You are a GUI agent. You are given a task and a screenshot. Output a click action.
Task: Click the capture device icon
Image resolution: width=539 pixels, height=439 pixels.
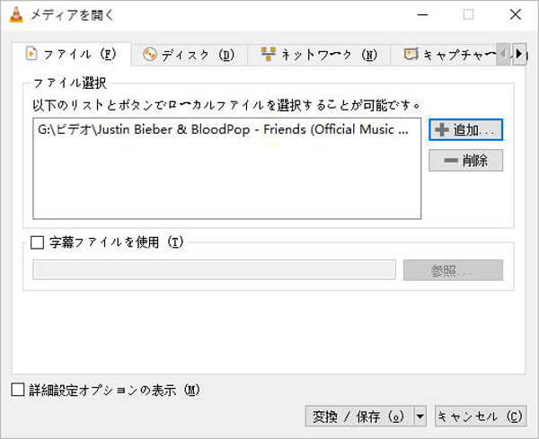pyautogui.click(x=411, y=54)
